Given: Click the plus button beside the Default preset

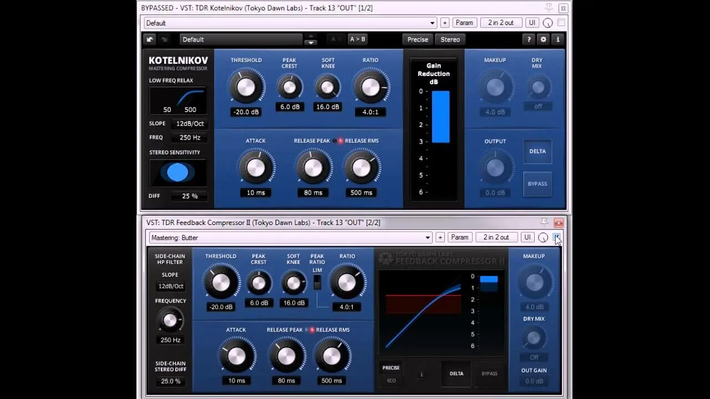Looking at the screenshot, I should pyautogui.click(x=444, y=23).
